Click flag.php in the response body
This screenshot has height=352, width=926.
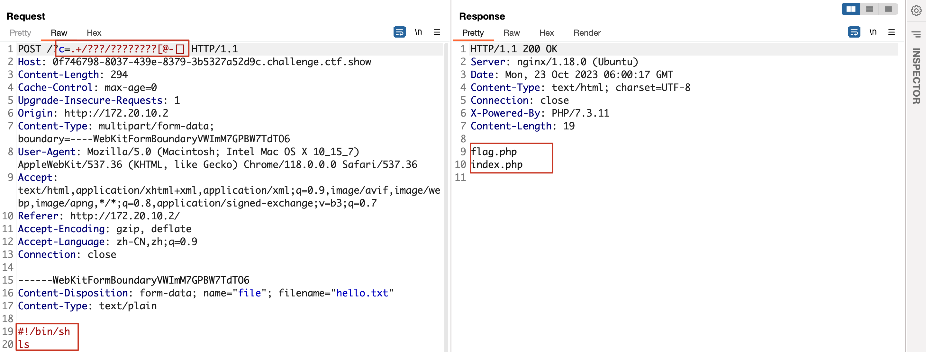494,152
